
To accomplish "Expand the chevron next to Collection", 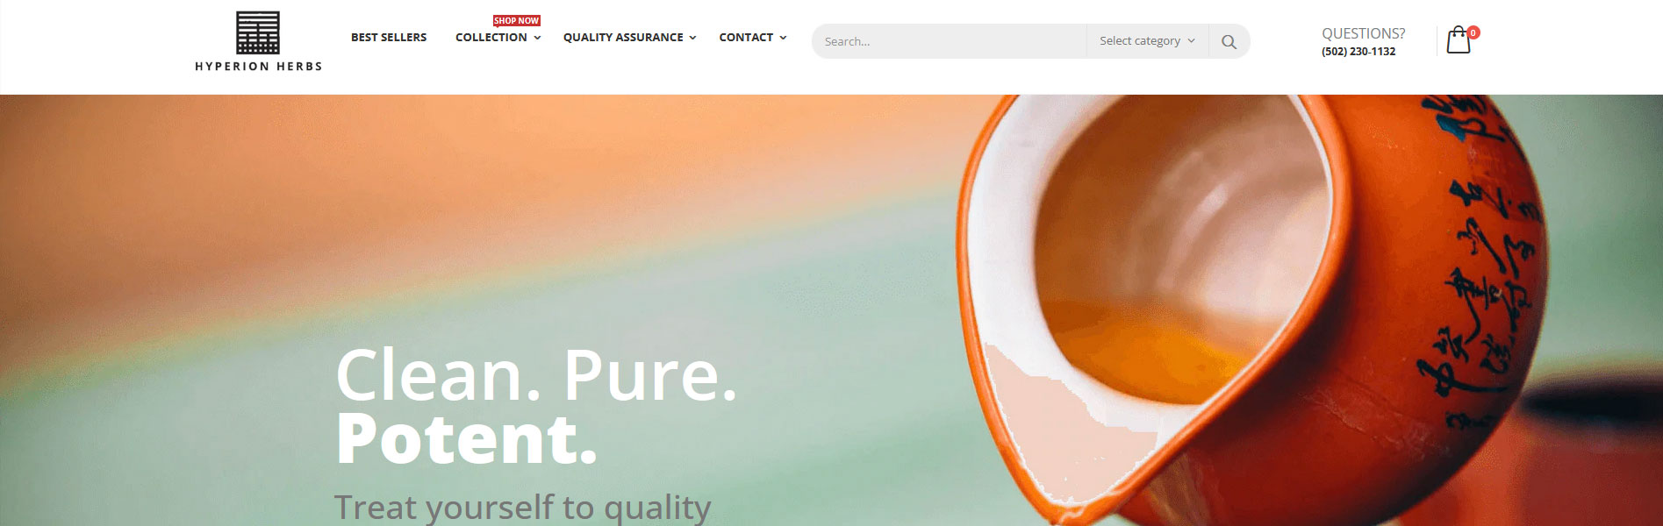I will pyautogui.click(x=537, y=38).
